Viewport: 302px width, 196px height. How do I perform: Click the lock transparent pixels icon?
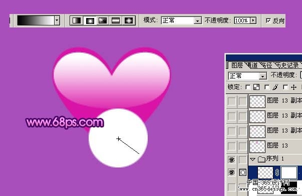[x=256, y=87]
